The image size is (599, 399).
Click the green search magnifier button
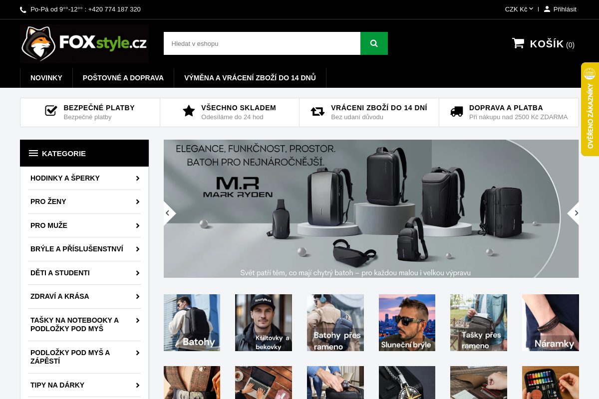coord(374,43)
